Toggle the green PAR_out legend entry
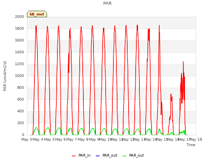 (133, 155)
